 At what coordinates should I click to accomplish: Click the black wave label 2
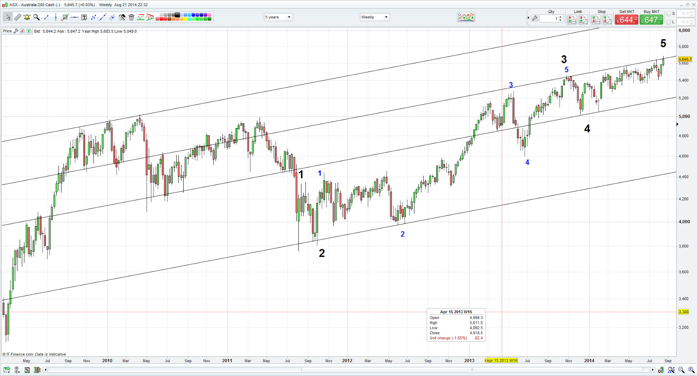click(322, 253)
